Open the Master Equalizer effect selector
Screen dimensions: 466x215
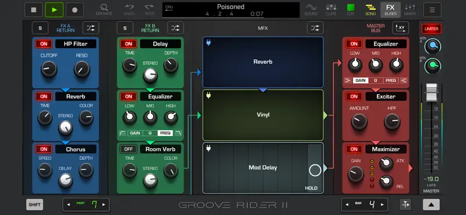(x=386, y=44)
